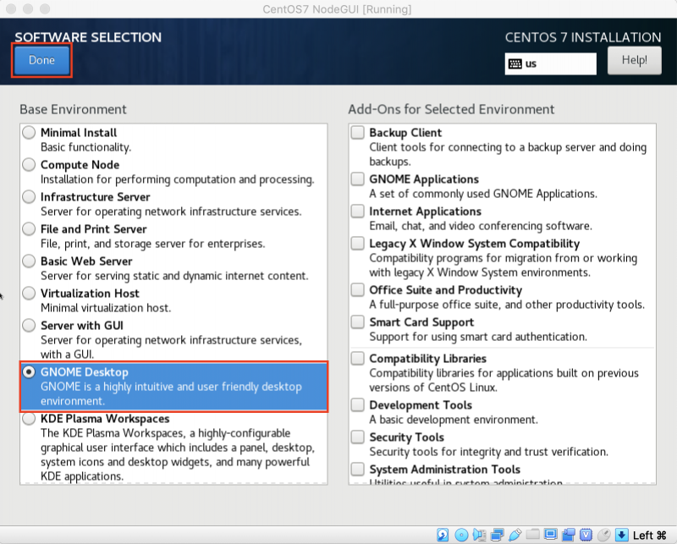The height and width of the screenshot is (544, 677).
Task: Enable Compatibility Libraries checkbox
Action: tap(357, 358)
